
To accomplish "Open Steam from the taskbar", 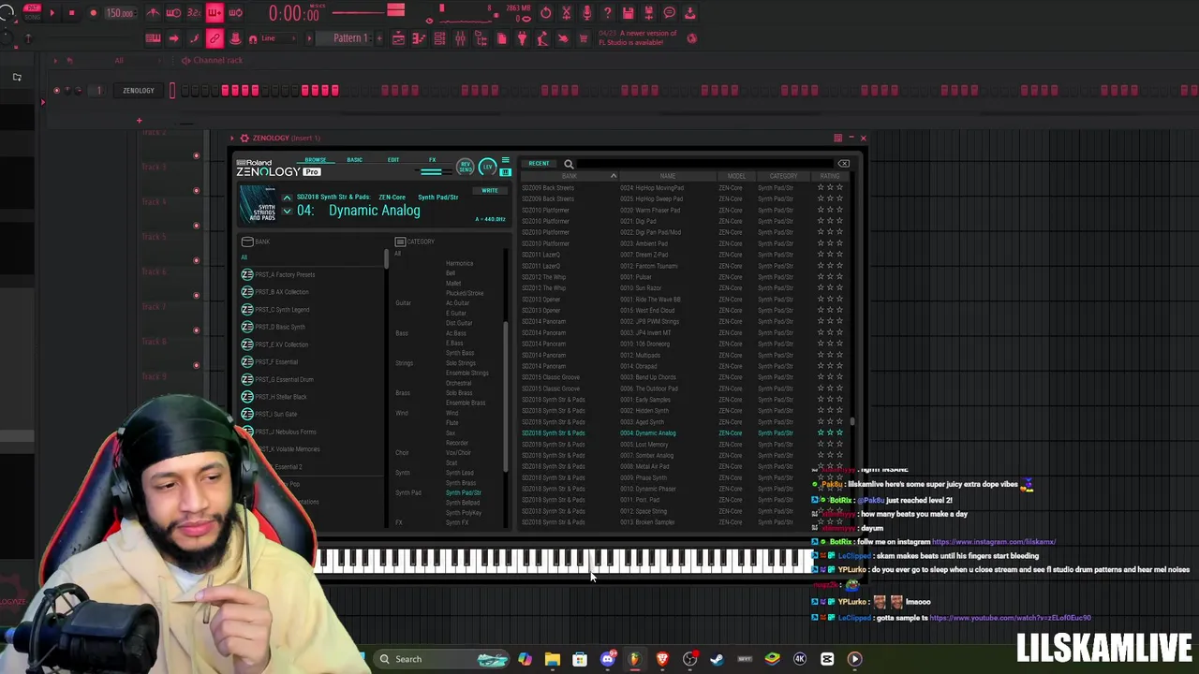I will pos(717,659).
